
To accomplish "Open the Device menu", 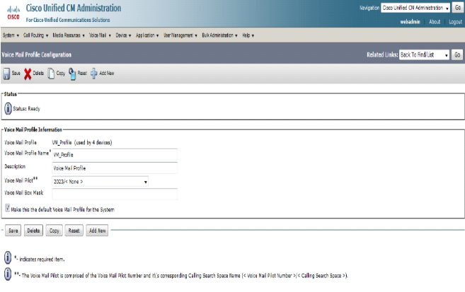I will click(123, 35).
